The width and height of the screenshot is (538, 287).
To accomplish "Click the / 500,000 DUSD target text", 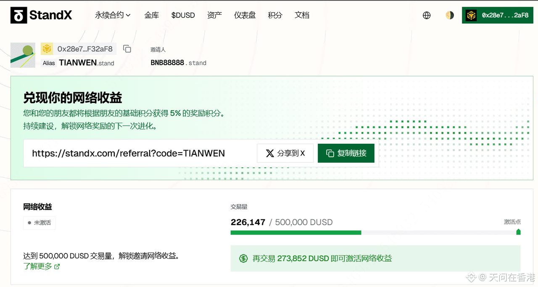I will (301, 222).
